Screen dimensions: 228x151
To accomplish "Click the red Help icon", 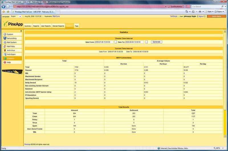I will tap(5, 62).
